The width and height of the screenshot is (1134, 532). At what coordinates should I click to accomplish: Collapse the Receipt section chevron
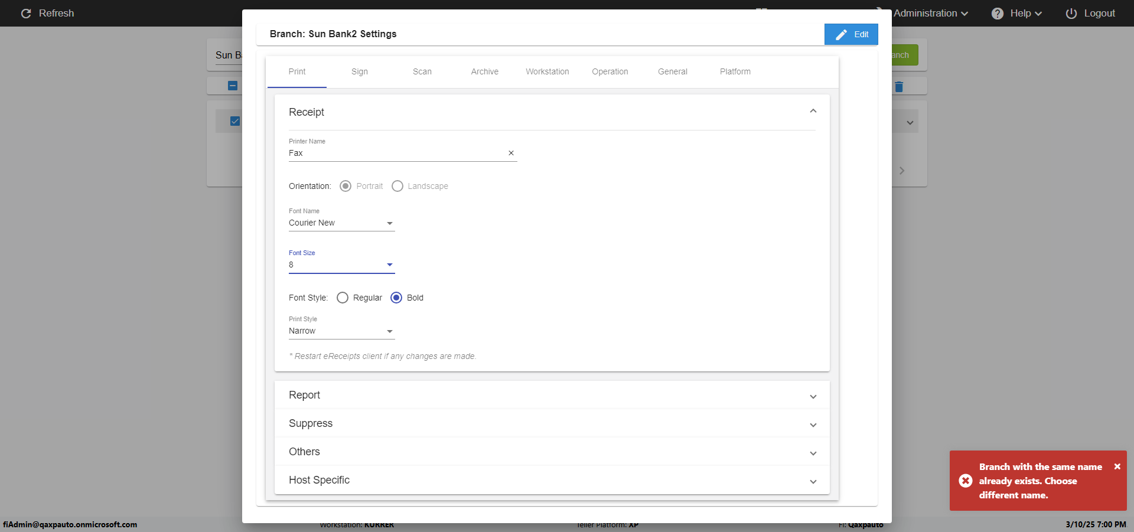[x=813, y=111]
